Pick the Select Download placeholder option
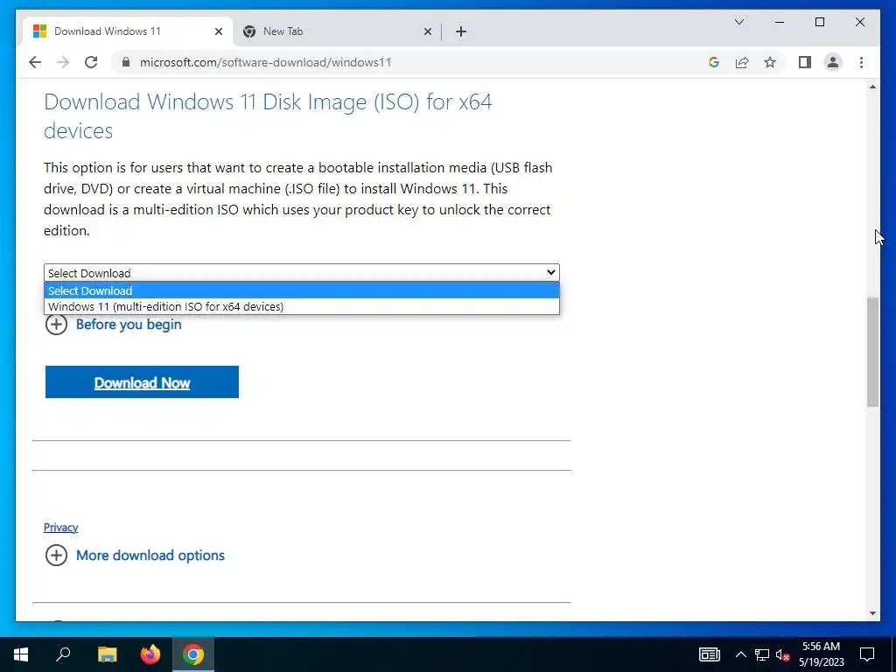The height and width of the screenshot is (672, 896). [x=302, y=290]
